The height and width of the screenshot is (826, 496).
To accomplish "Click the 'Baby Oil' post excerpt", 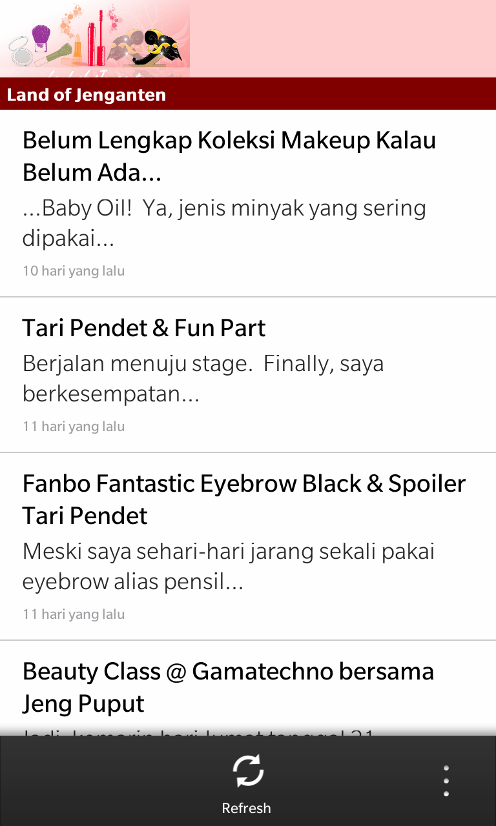I will point(224,223).
